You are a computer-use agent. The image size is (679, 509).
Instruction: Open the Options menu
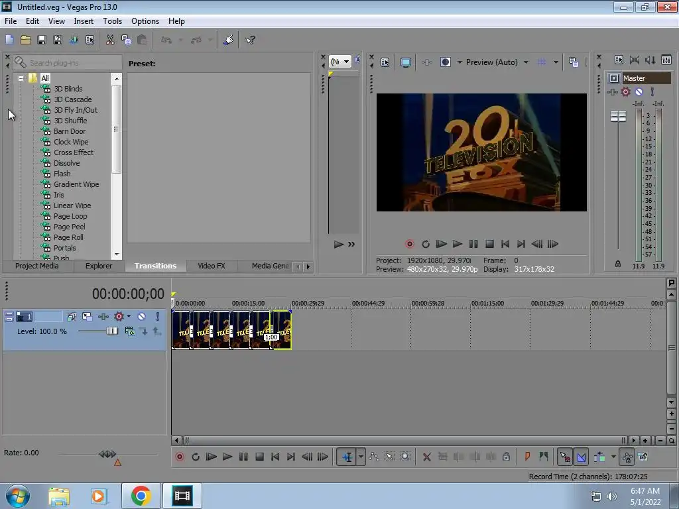point(145,21)
